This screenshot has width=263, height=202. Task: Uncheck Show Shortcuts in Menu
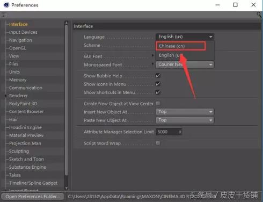pyautogui.click(x=158, y=92)
